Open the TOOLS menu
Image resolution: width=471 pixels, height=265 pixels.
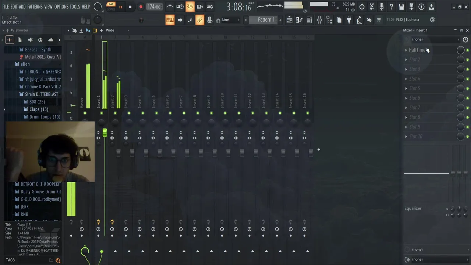click(75, 7)
